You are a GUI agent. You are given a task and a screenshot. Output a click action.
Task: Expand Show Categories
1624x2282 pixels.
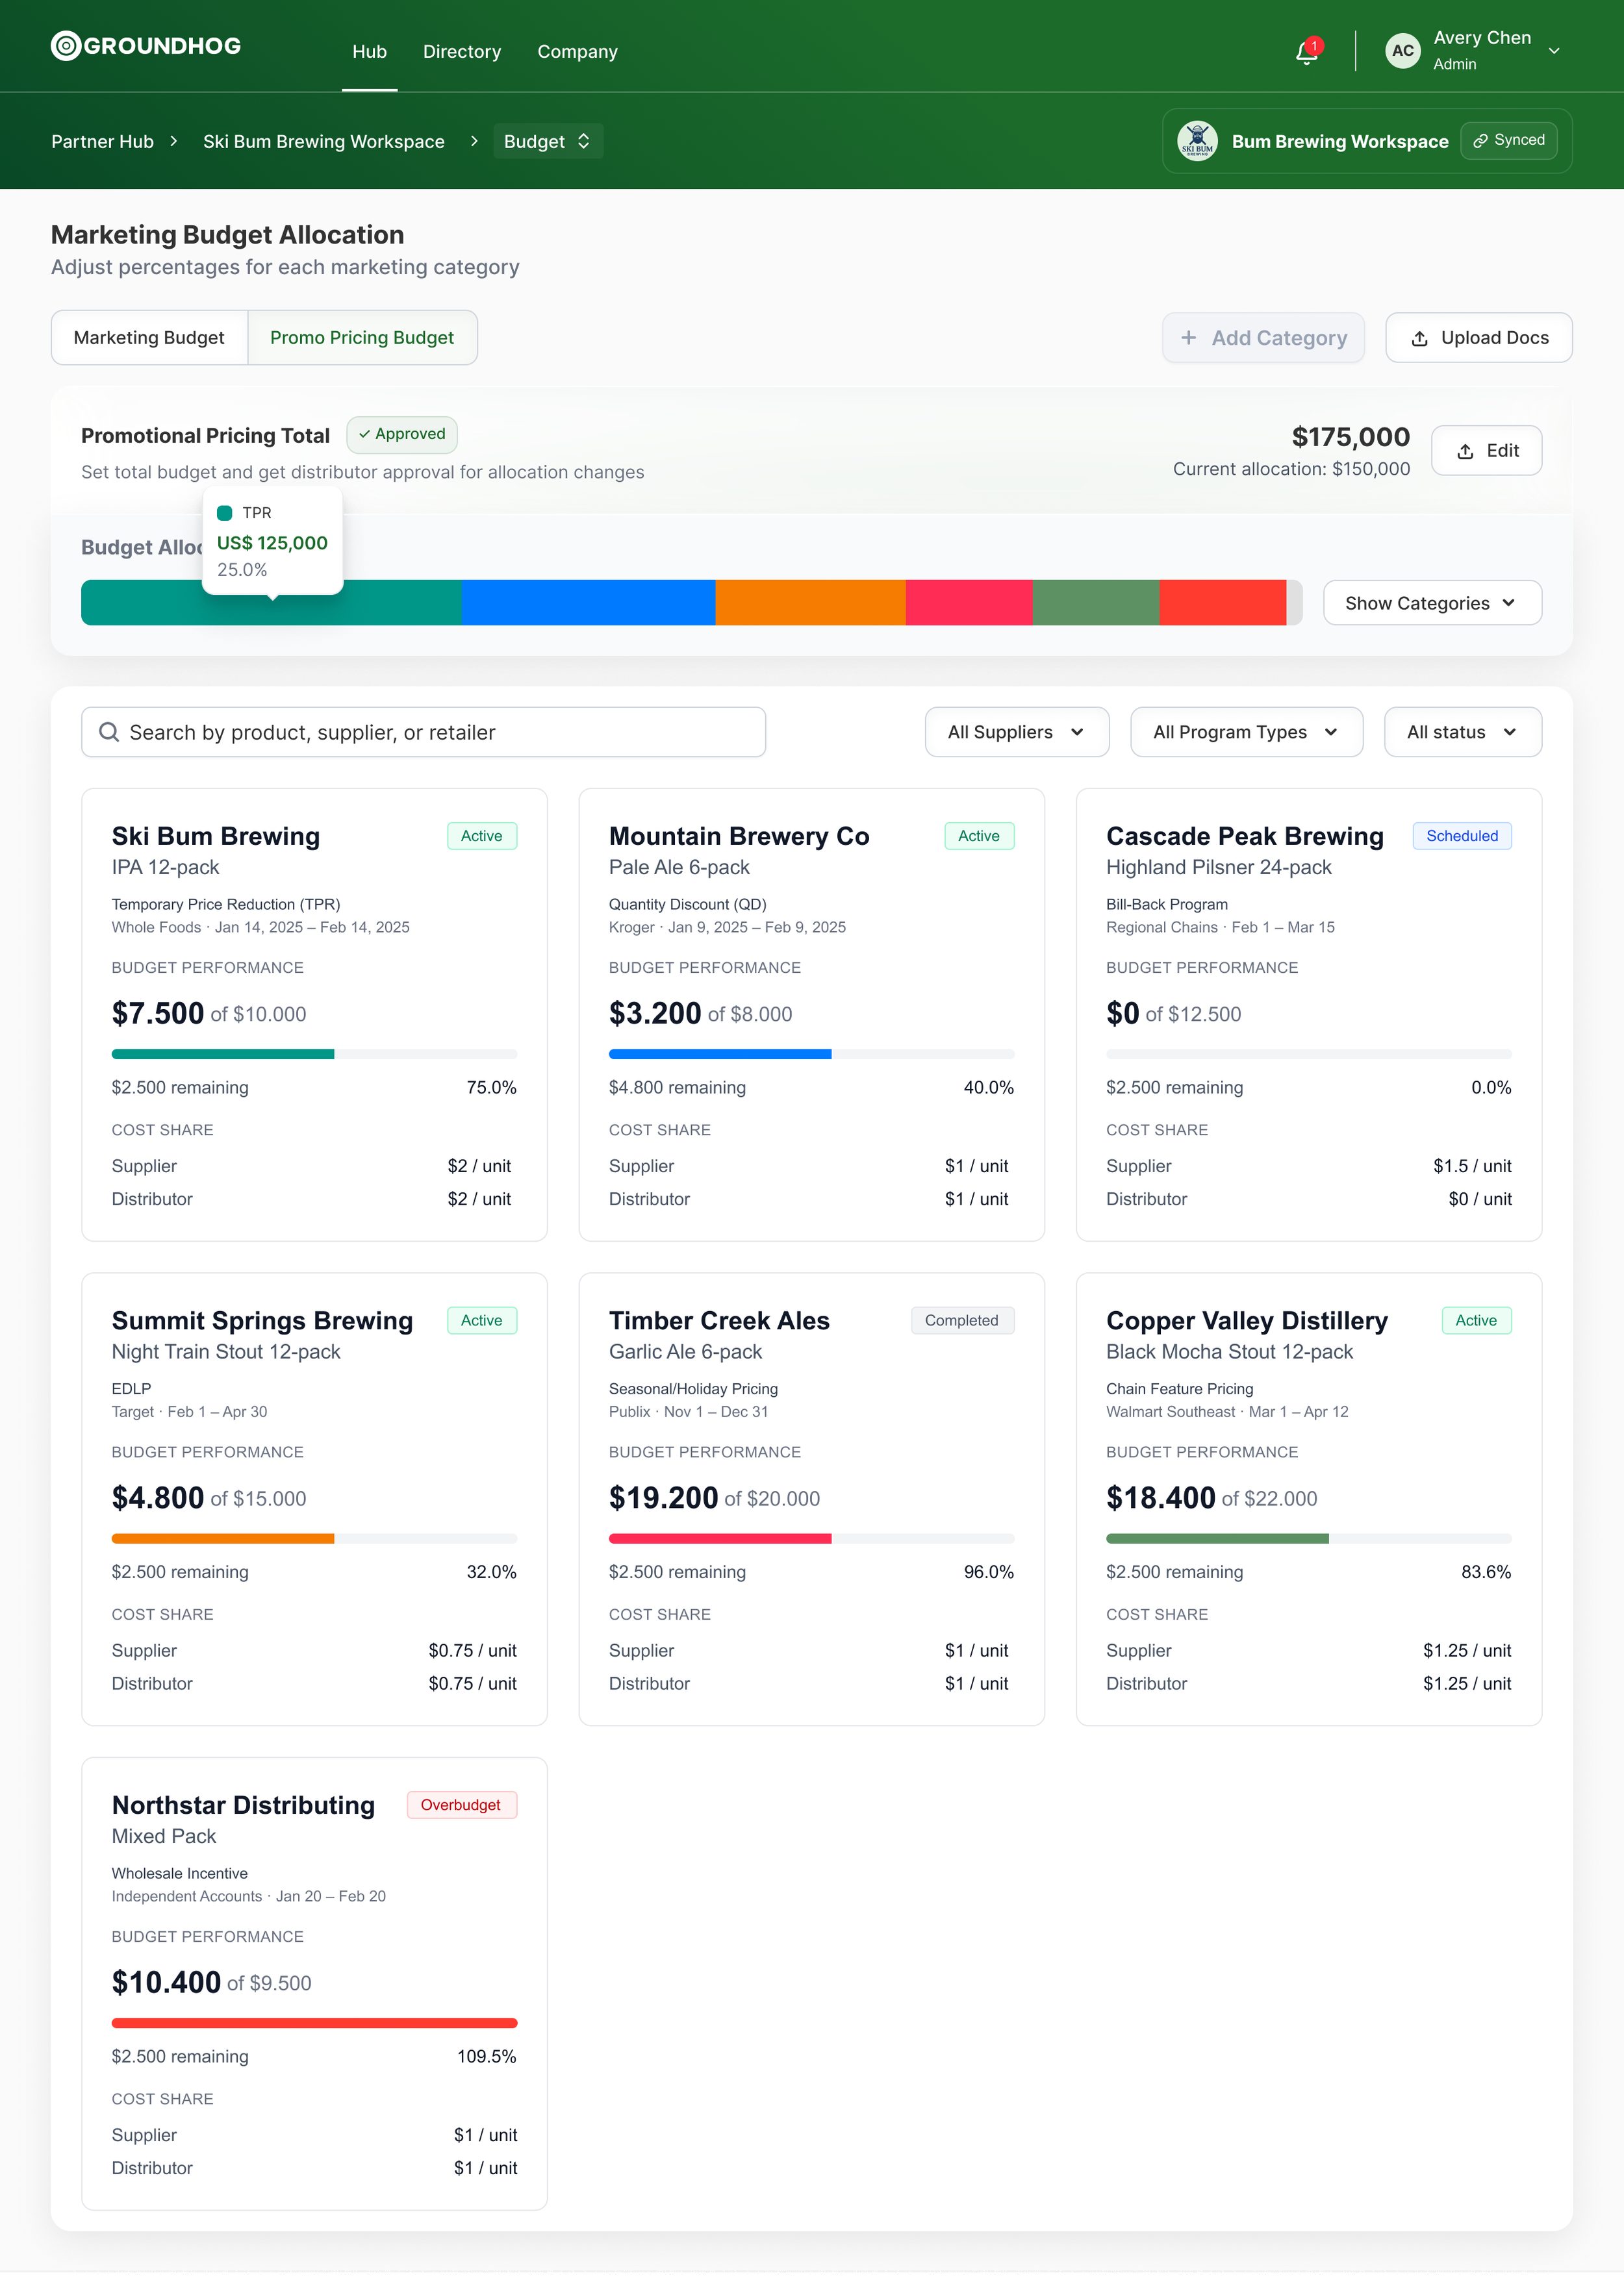[1431, 604]
